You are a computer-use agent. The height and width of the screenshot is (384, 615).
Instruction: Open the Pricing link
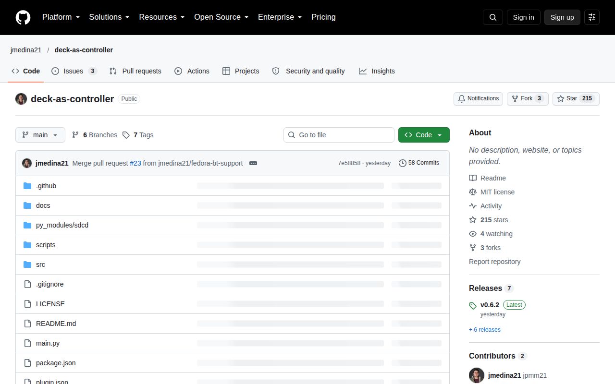coord(323,17)
